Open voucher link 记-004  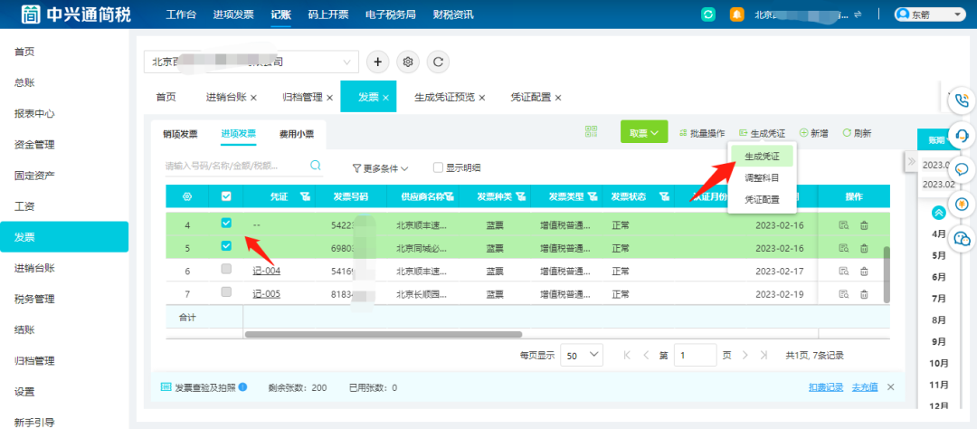point(266,272)
